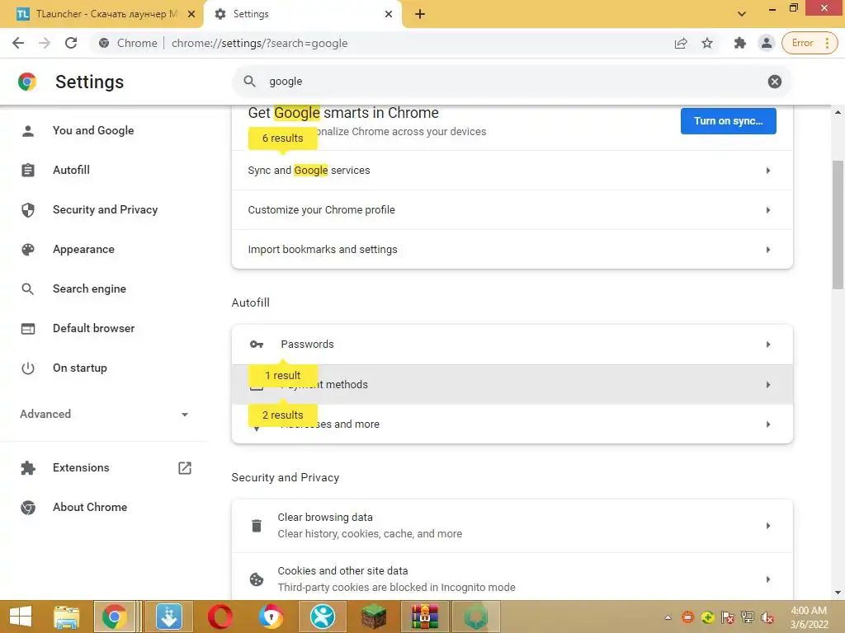Click the volume muted tray icon

pos(767,617)
